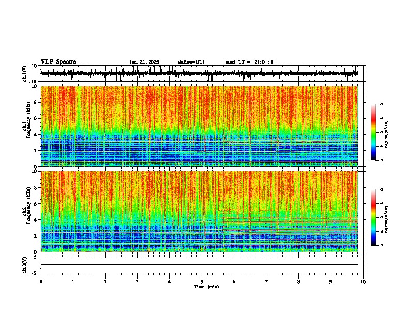Click the ch.2 frequency axis "2" tick label
Viewport: 409px width, 316px height.
[36, 236]
